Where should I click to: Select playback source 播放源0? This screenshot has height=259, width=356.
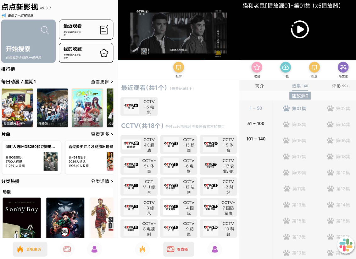click(x=300, y=96)
